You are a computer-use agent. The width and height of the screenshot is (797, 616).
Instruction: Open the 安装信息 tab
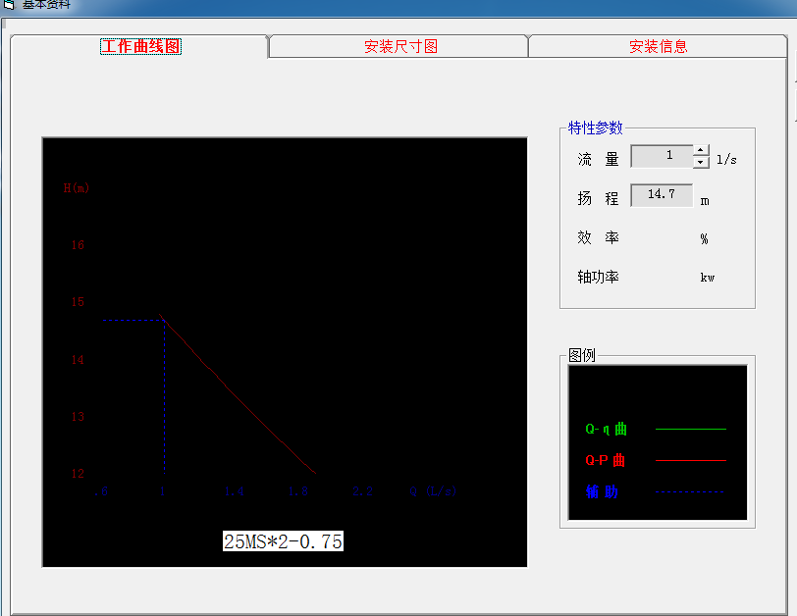click(x=659, y=47)
